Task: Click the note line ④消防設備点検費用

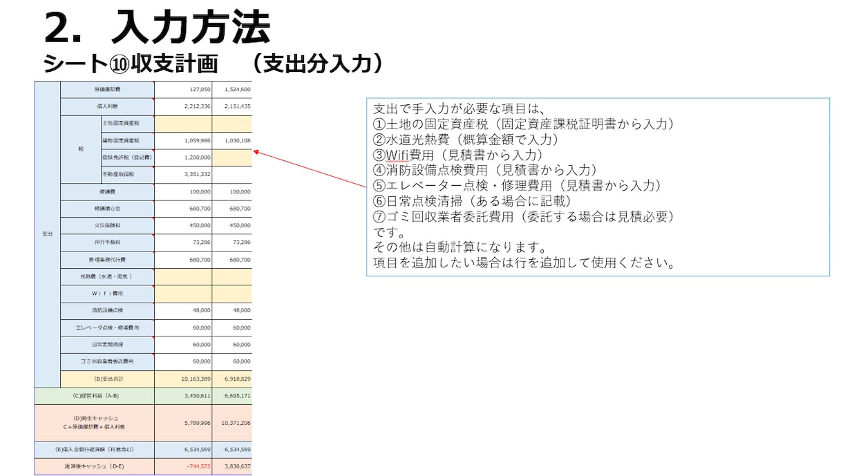Action: coord(486,170)
